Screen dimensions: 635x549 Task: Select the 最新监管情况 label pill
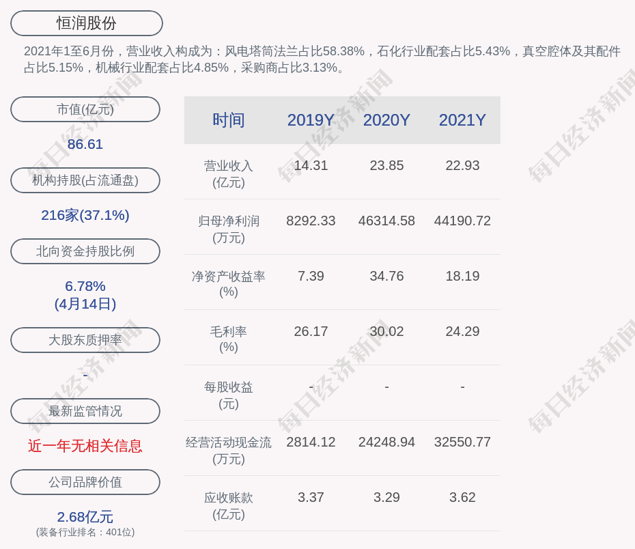pos(85,411)
